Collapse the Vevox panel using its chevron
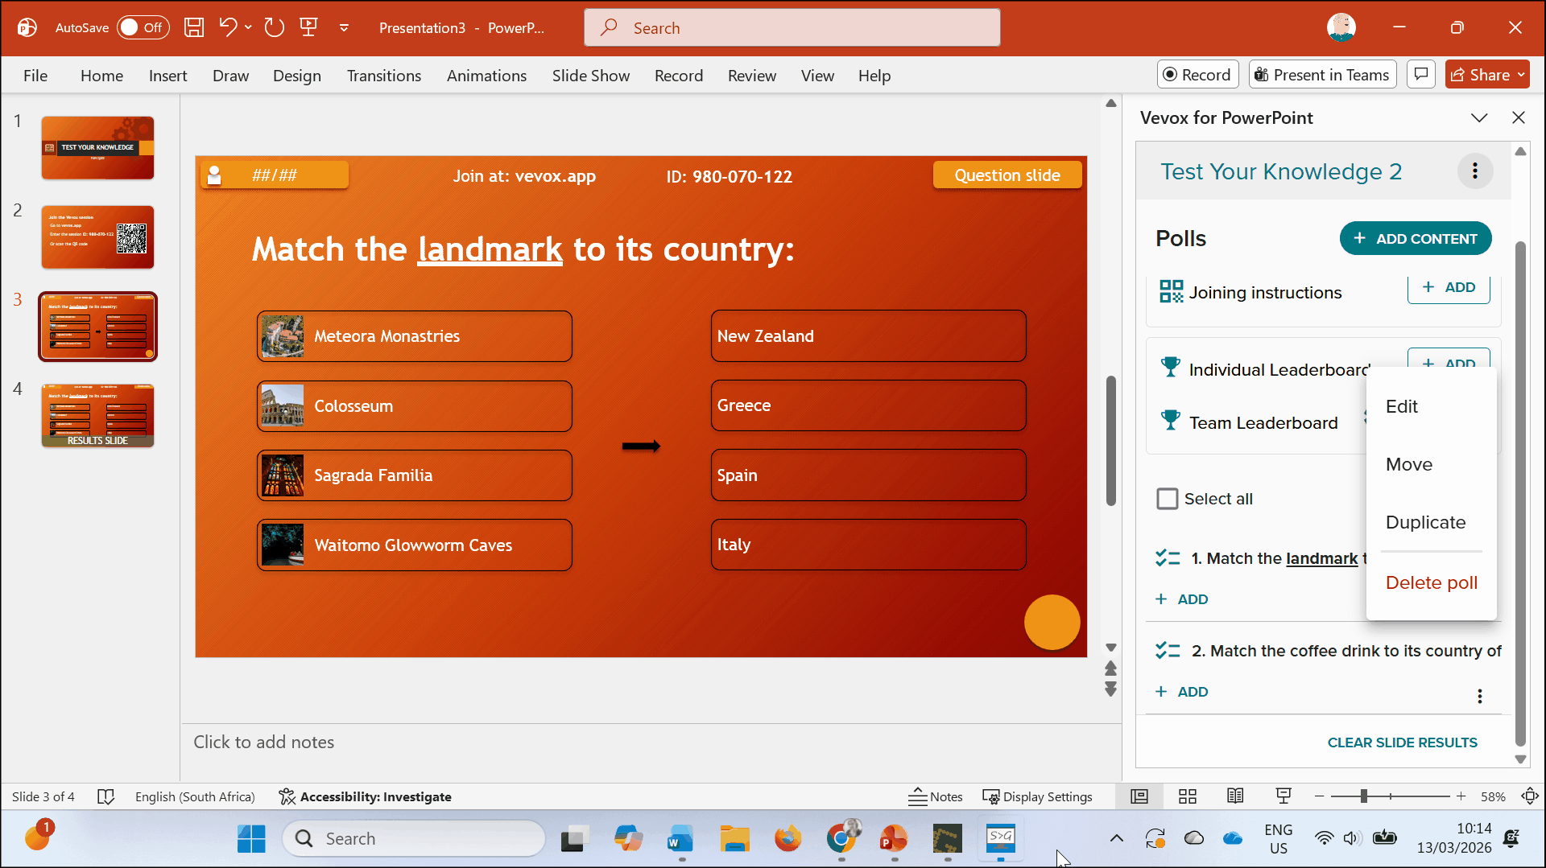The image size is (1546, 868). click(1479, 117)
